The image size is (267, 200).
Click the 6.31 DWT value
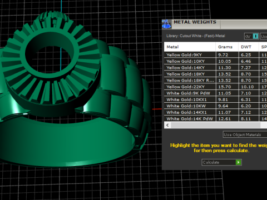coord(246,99)
